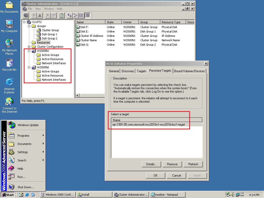The width and height of the screenshot is (264, 198).
Task: Select the Resources tree item
Action: [43, 43]
